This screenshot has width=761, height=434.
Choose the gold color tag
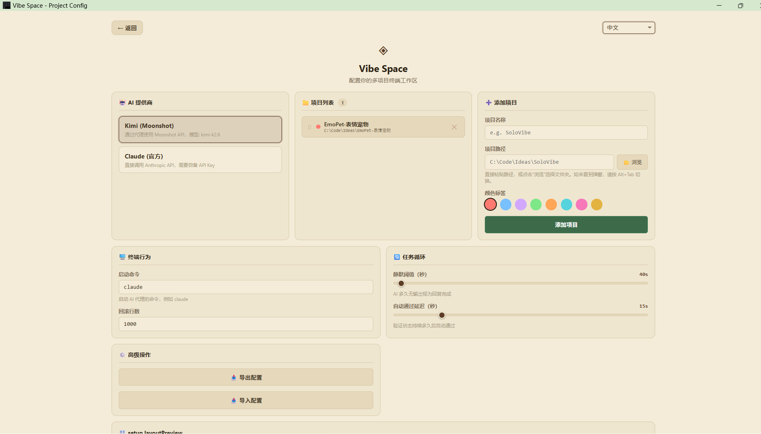(597, 204)
